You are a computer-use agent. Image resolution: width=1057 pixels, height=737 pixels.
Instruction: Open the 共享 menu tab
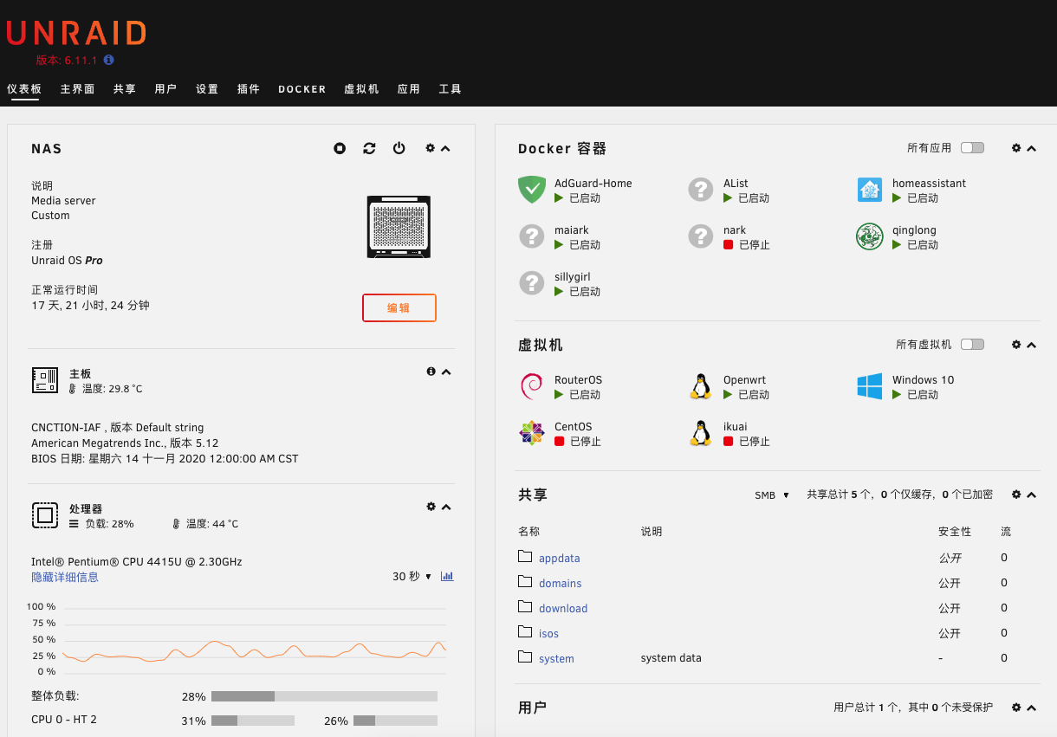pyautogui.click(x=125, y=89)
